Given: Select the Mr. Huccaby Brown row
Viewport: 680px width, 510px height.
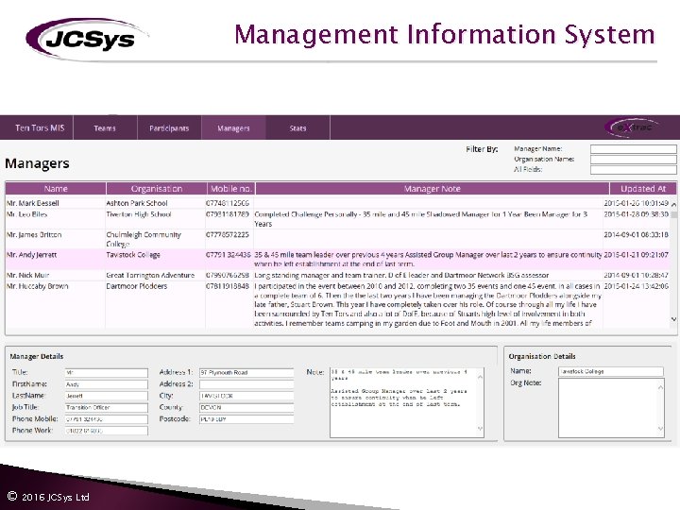Looking at the screenshot, I should (x=337, y=304).
